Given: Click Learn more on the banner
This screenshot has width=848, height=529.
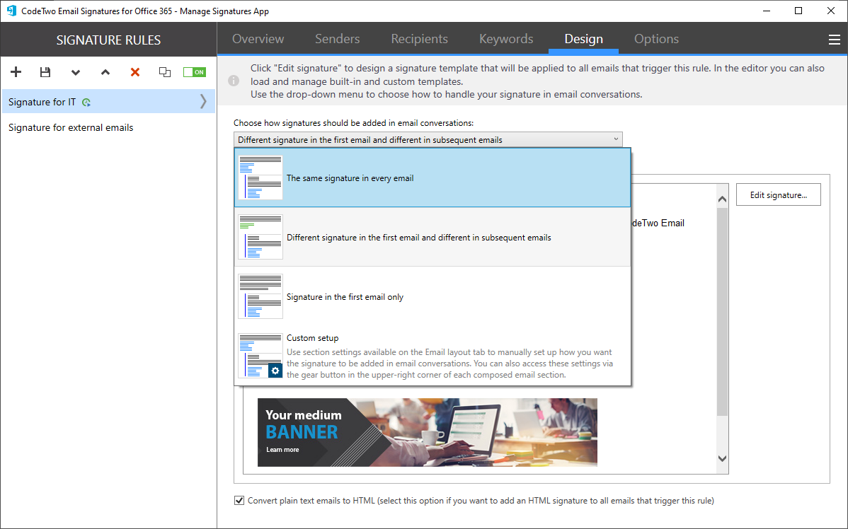Looking at the screenshot, I should [x=282, y=450].
